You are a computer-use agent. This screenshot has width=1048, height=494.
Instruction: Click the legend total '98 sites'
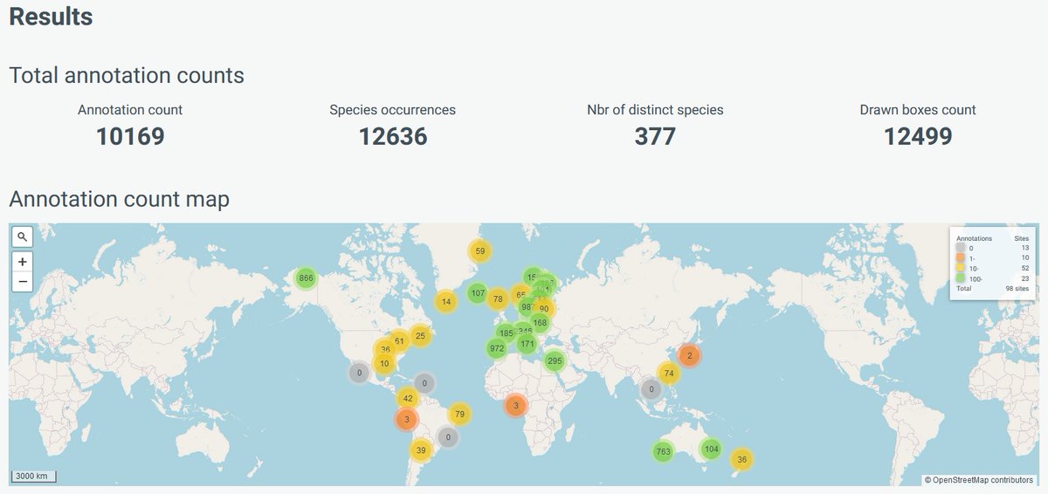[x=1017, y=287]
